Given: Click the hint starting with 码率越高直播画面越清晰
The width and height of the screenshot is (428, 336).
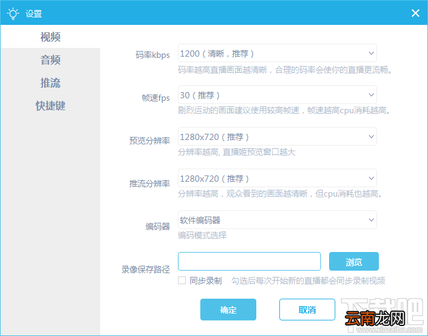Looking at the screenshot, I should tap(286, 70).
